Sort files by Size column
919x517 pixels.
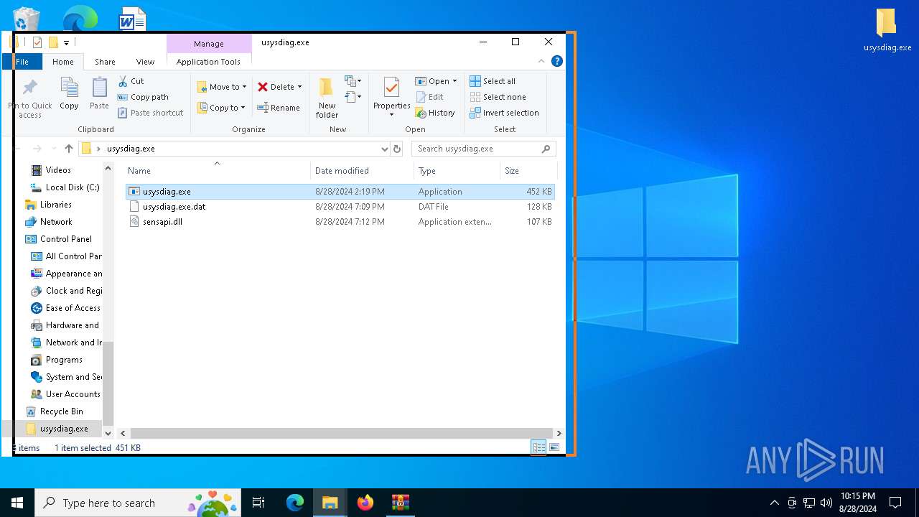pos(528,171)
